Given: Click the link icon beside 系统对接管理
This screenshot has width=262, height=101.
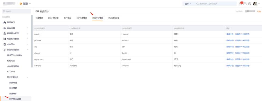Looking at the screenshot, I should coord(5,50).
